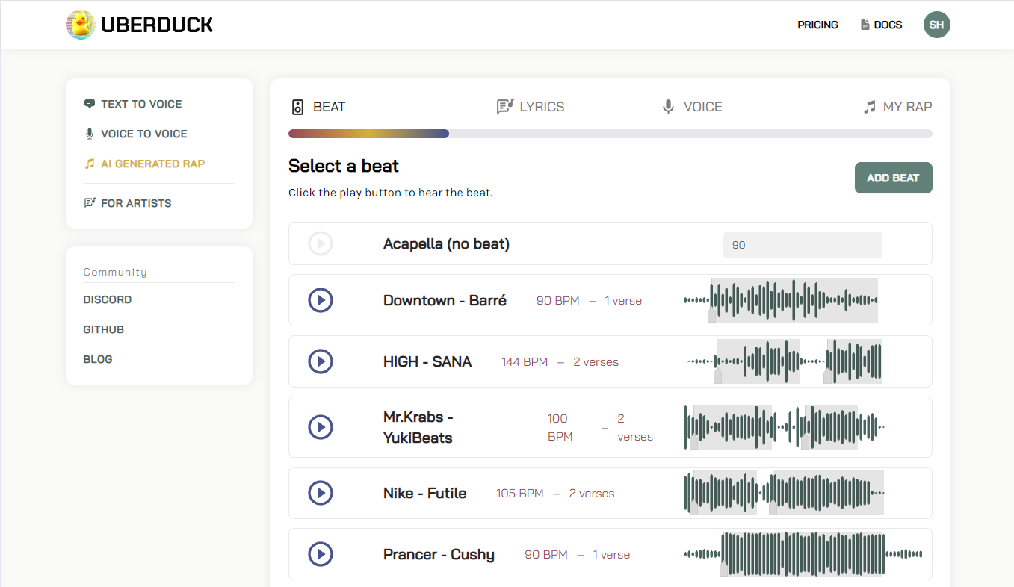Select the Downtown - Barré title
The width and height of the screenshot is (1014, 587).
coord(445,300)
